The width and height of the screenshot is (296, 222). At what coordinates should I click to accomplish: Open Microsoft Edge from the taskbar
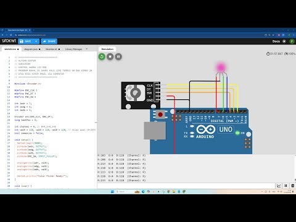click(143, 192)
